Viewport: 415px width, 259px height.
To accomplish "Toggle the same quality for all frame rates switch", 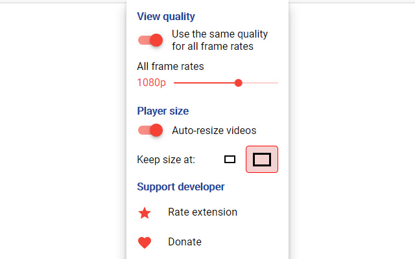I will tap(150, 40).
